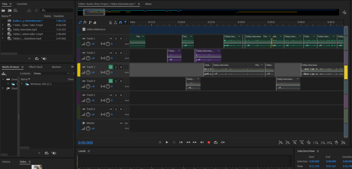Click the Track 1 volume knob
This screenshot has height=169, width=352.
88,44
